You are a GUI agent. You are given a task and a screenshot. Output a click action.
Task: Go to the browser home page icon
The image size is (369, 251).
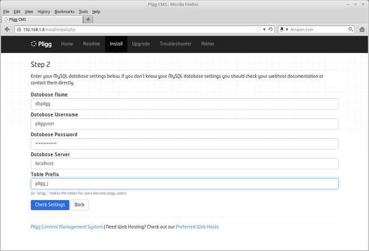point(362,30)
